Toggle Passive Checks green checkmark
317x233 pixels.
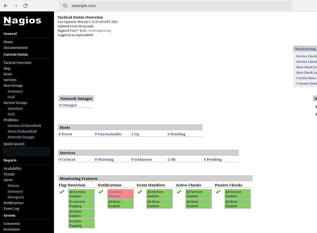218,192
